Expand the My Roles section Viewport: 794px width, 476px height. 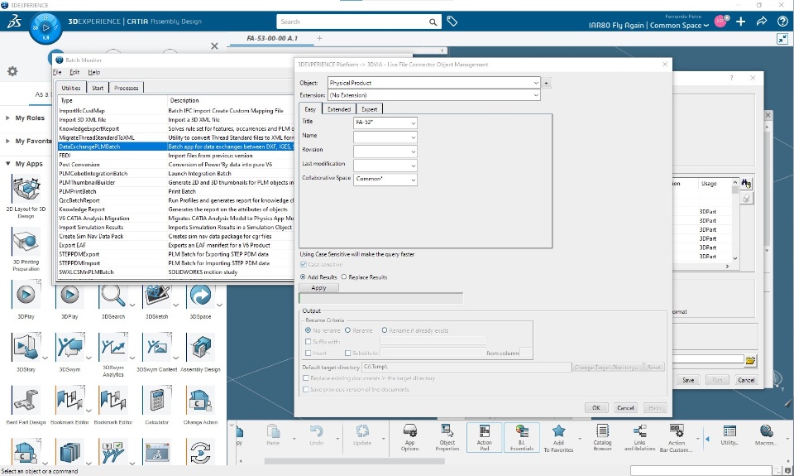[x=7, y=118]
